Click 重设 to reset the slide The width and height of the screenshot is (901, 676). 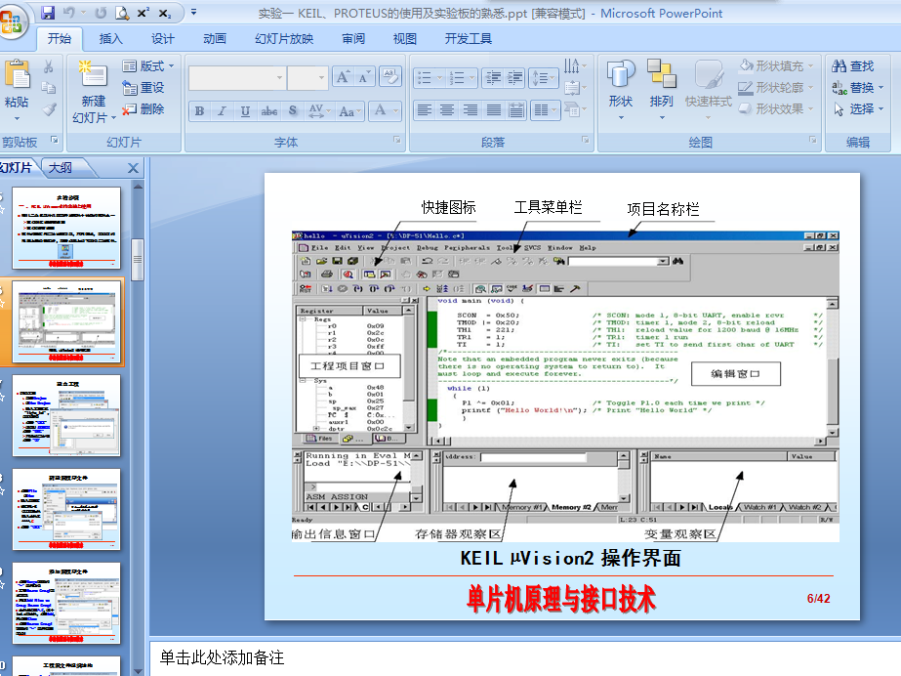(143, 88)
